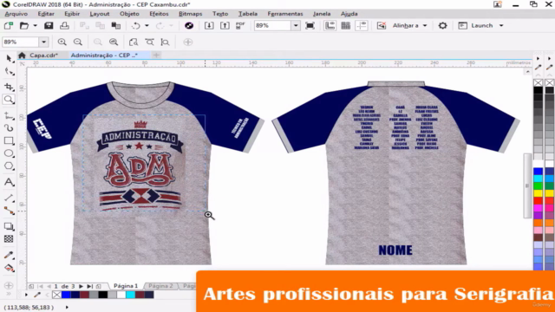Image resolution: width=555 pixels, height=312 pixels.
Task: Select the Freehand drawing tool
Action: tap(9, 115)
